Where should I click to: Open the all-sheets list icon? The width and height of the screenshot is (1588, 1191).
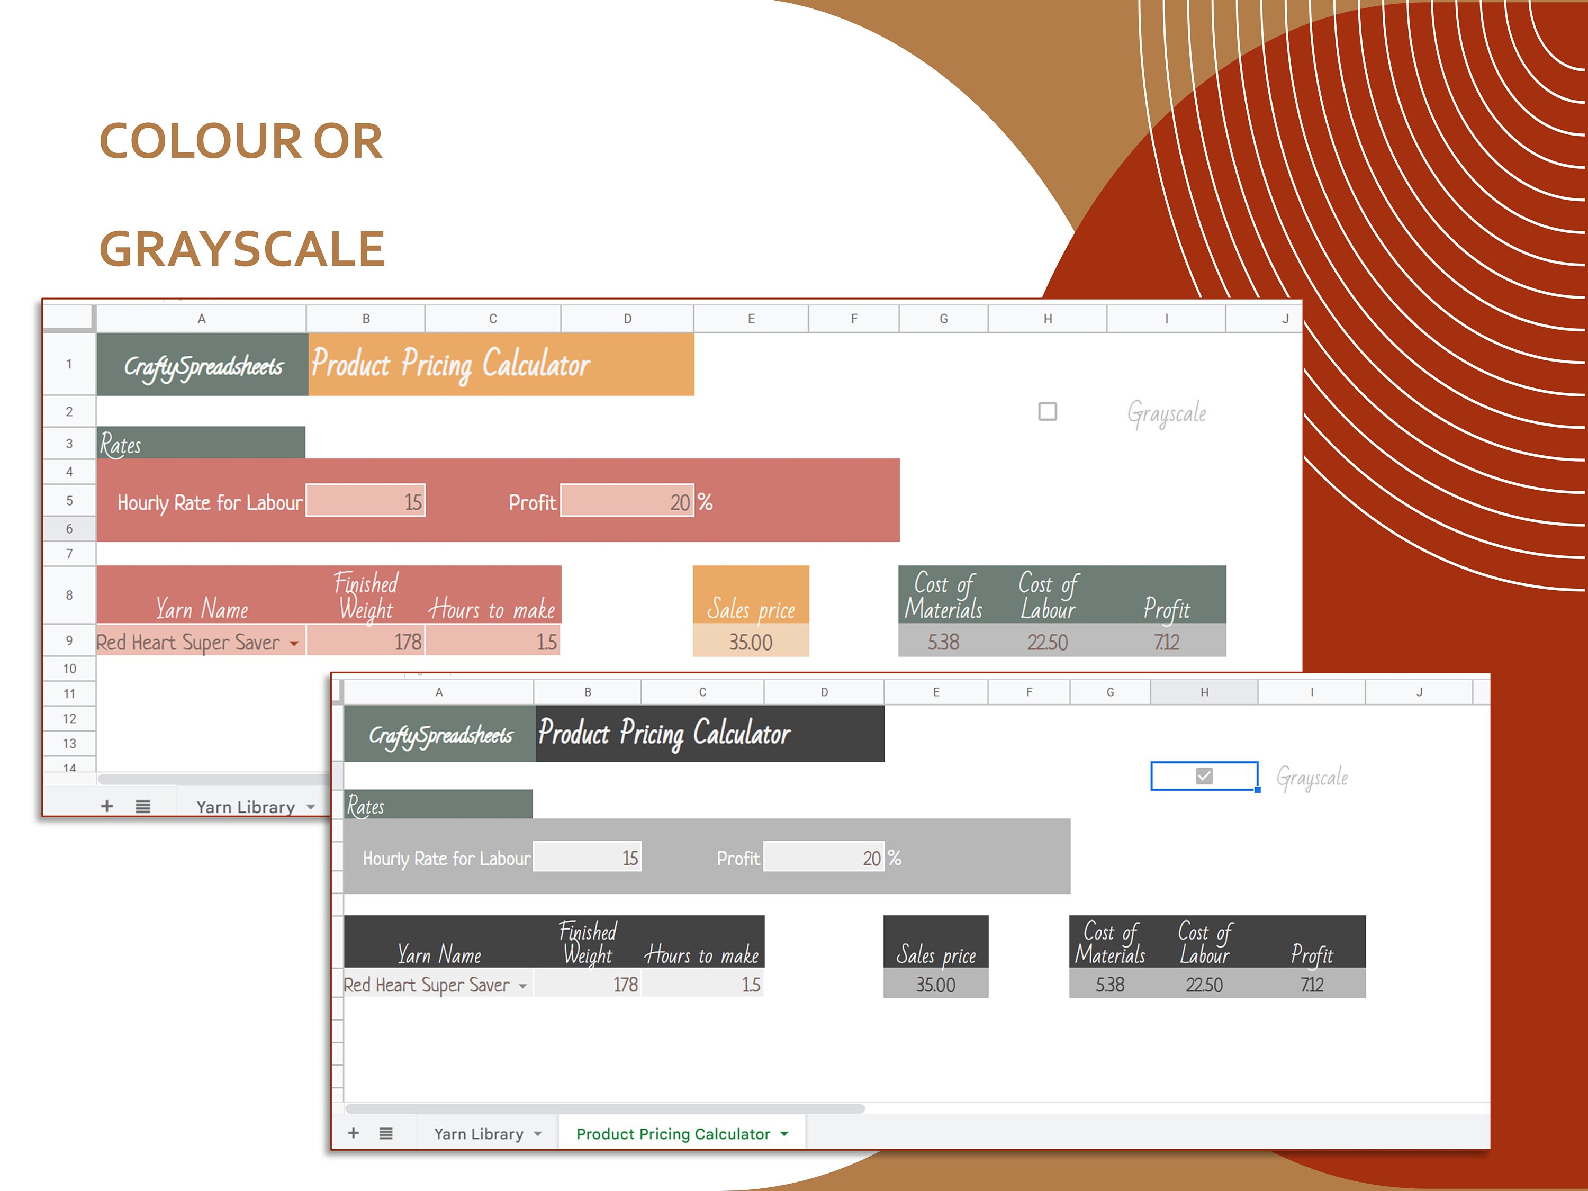(x=385, y=1133)
